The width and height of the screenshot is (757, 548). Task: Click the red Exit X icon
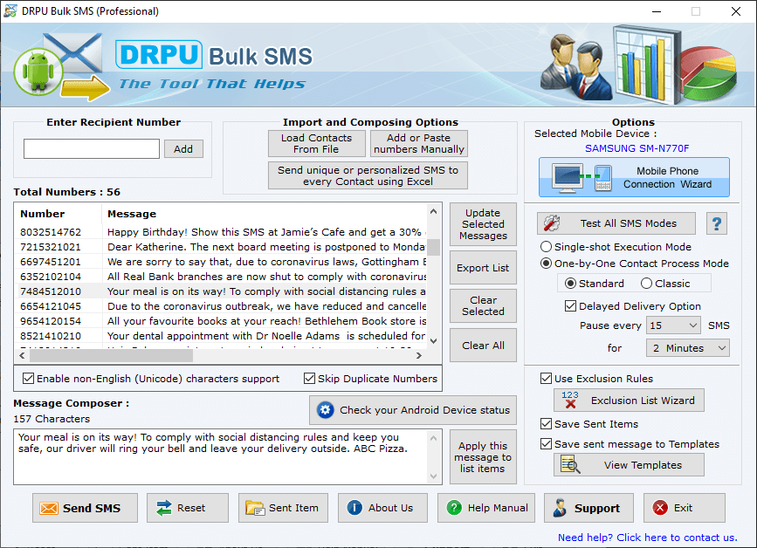click(660, 508)
